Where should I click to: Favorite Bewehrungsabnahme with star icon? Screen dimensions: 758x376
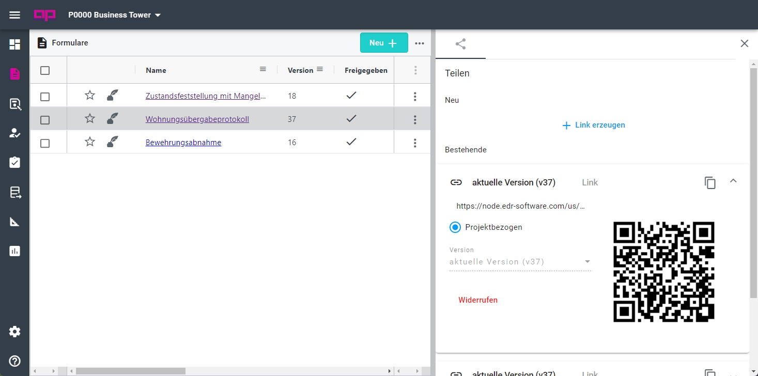[90, 142]
